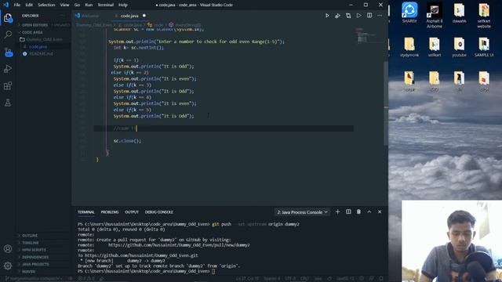Click the split editor icon
Screen dimensions: 502x282
[x=369, y=16]
